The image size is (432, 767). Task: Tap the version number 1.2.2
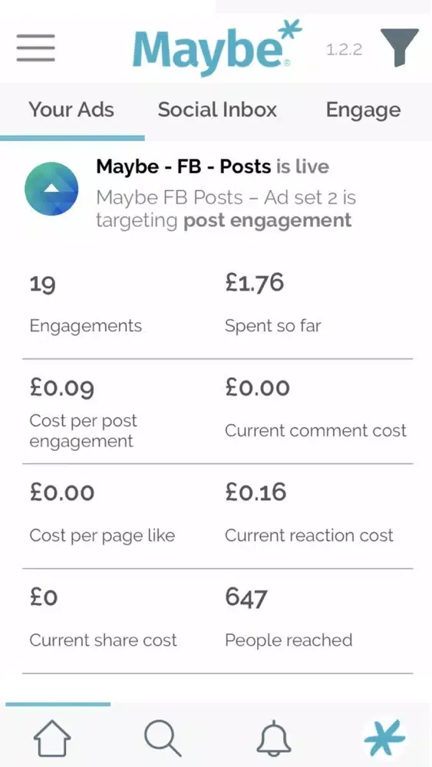pos(344,50)
